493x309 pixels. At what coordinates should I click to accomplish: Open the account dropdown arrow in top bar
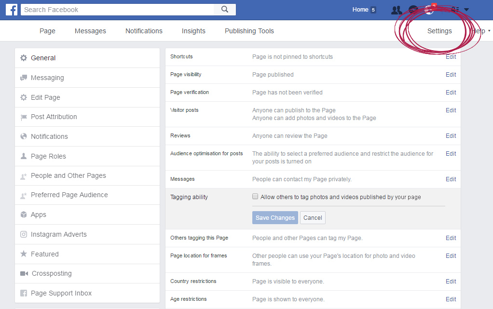click(x=466, y=10)
